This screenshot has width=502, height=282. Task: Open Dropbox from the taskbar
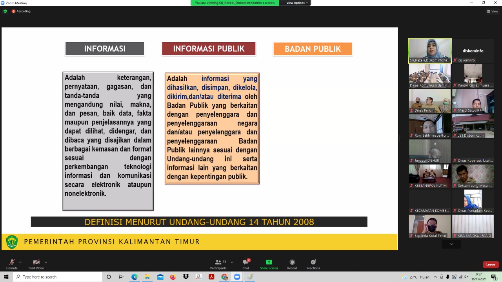(186, 277)
